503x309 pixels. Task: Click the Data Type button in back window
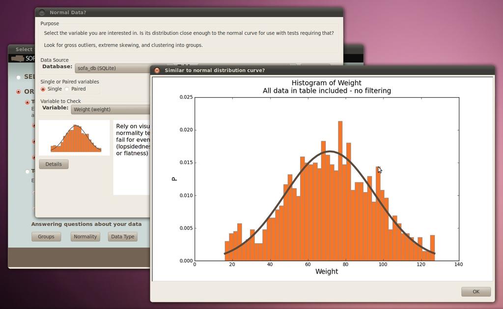click(x=122, y=236)
